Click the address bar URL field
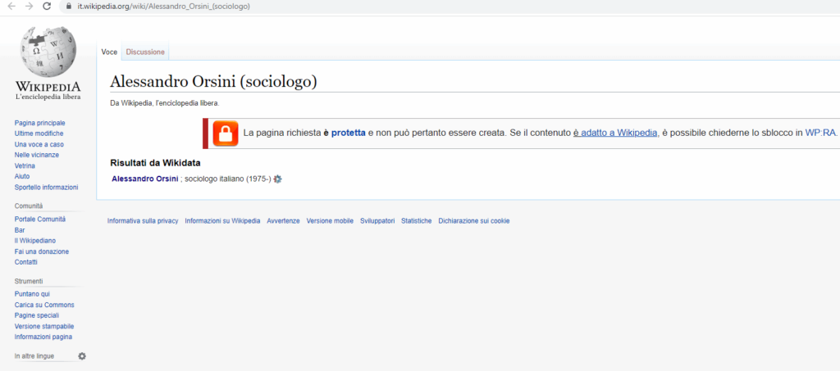This screenshot has height=371, width=840. click(450, 7)
